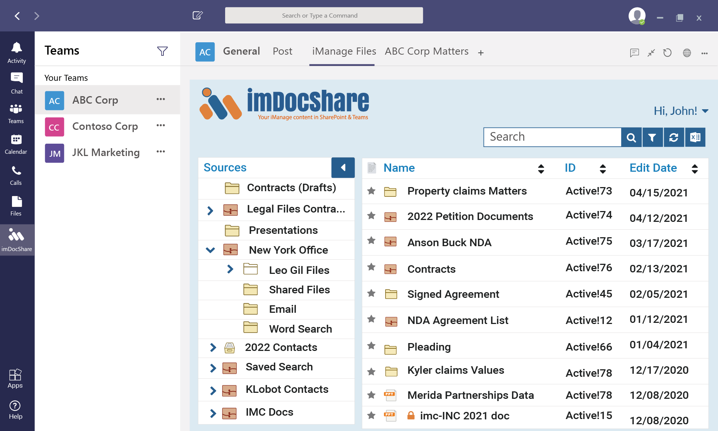Refresh the imDocShare file list

(x=674, y=137)
